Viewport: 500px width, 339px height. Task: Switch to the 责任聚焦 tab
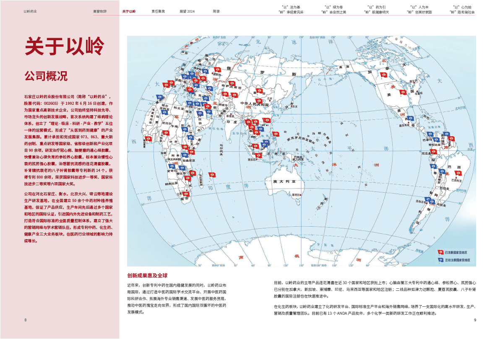[158, 11]
